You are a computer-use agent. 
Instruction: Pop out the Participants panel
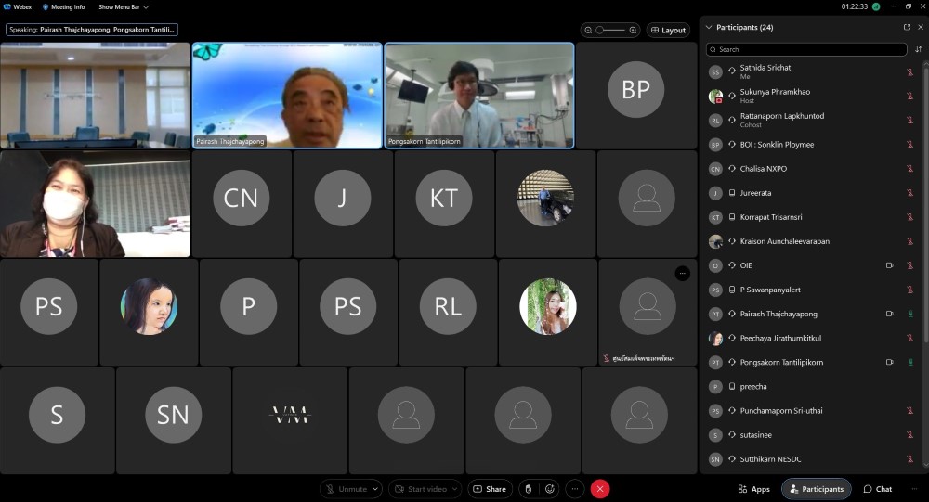point(907,27)
